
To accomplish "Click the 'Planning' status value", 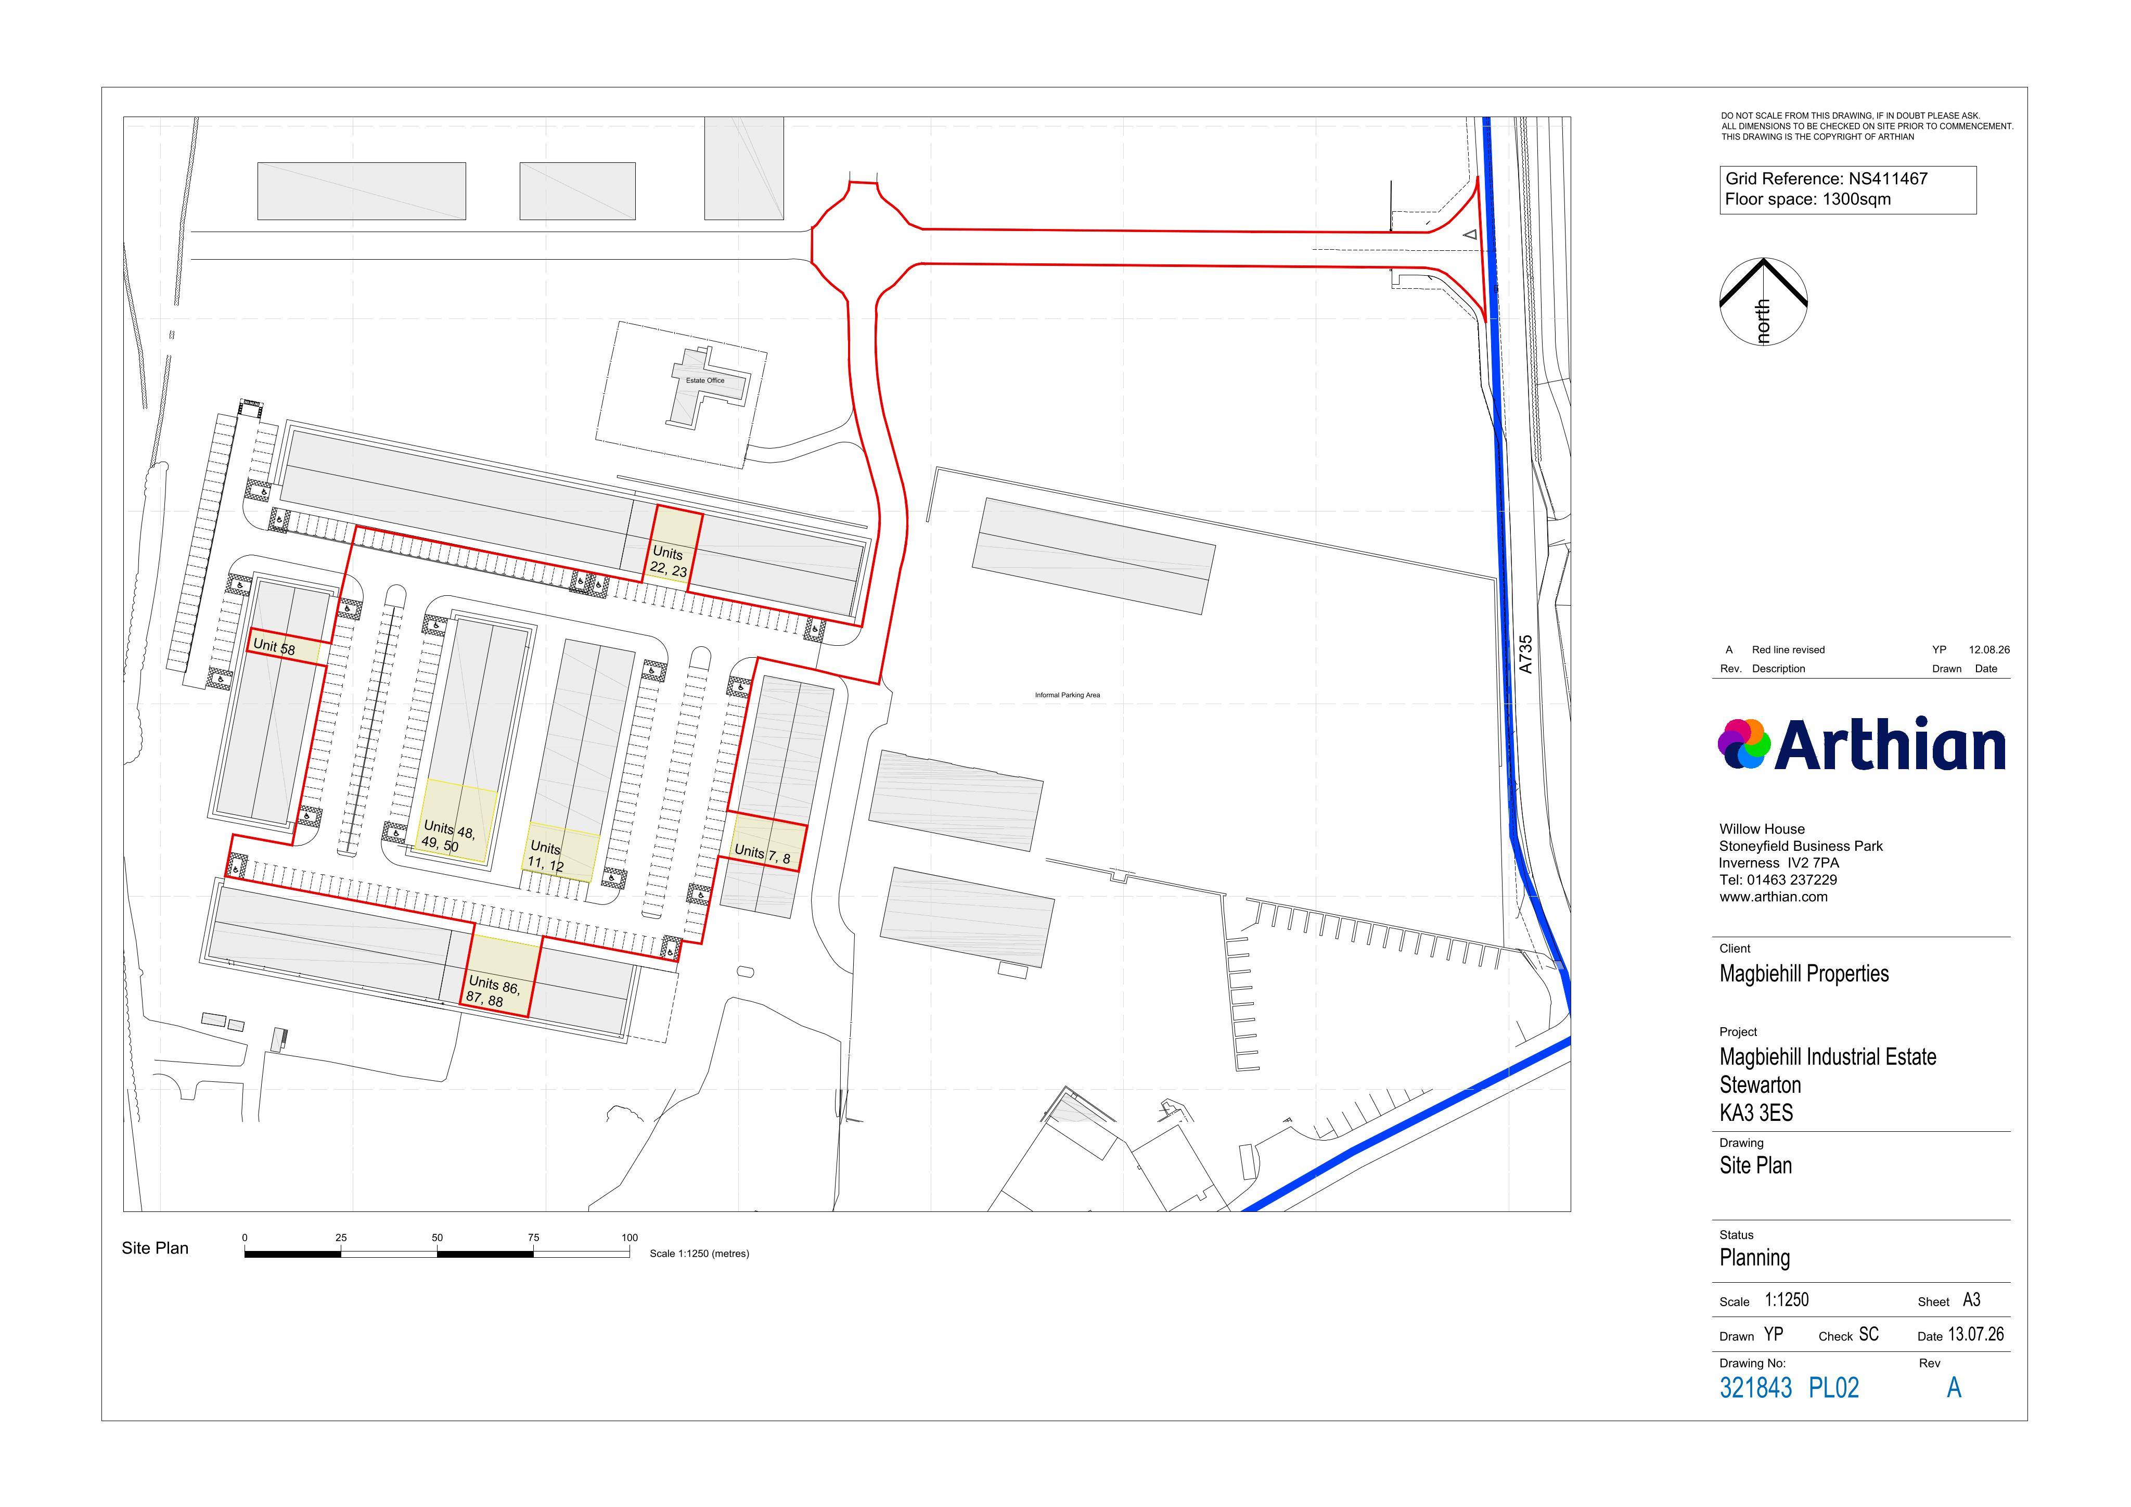I will click(x=1755, y=1258).
